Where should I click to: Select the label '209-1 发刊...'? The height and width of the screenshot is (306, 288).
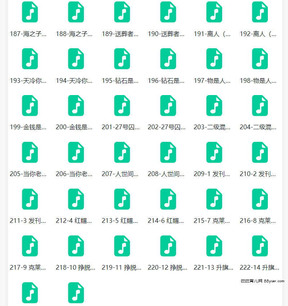[x=212, y=174]
